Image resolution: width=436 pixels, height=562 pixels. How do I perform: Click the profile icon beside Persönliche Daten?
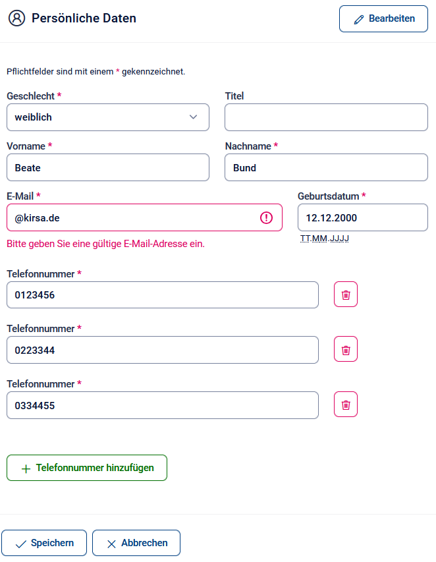(x=16, y=18)
